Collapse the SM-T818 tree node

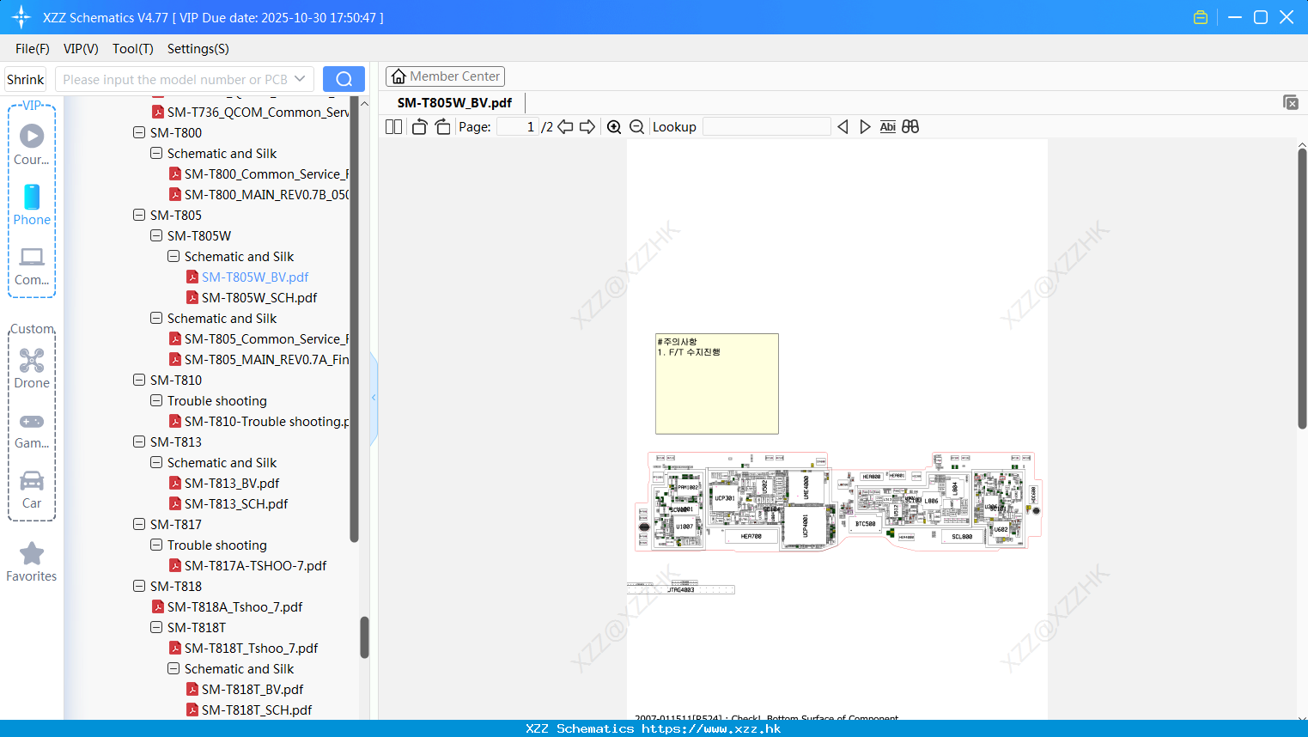click(139, 586)
